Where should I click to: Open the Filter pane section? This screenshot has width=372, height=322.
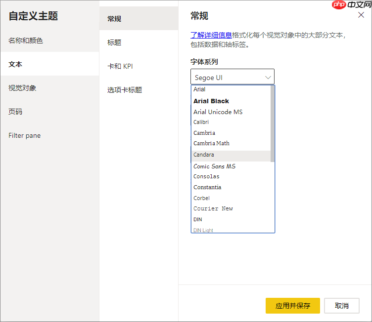[x=49, y=135]
